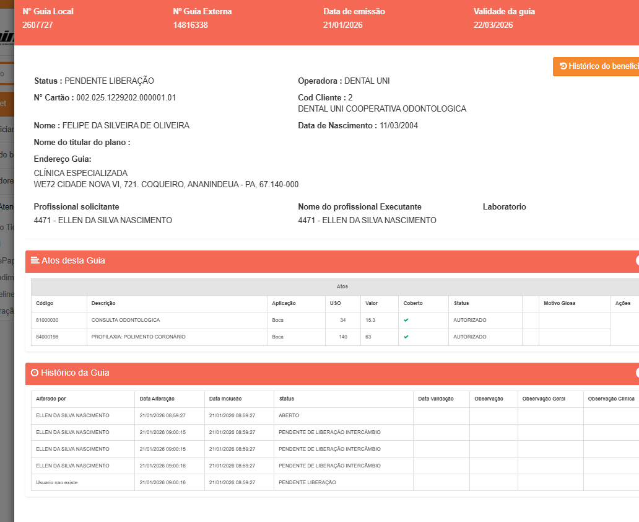The height and width of the screenshot is (522, 639).
Task: Click the Validade da guia date
Action: 493,25
